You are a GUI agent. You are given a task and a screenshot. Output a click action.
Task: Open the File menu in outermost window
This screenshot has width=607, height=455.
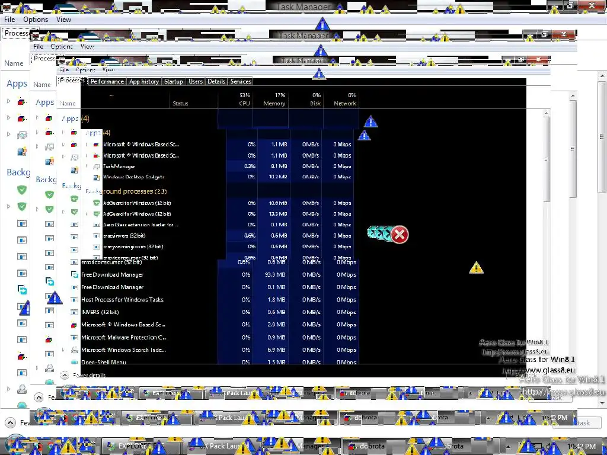click(x=9, y=20)
